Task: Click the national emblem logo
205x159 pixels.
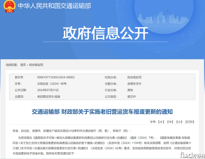Action: [9, 6]
